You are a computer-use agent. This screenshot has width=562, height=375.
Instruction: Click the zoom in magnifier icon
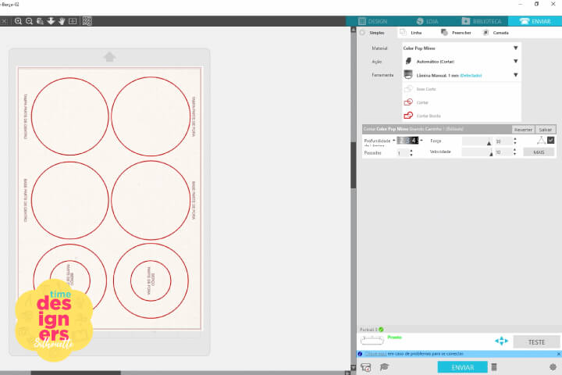pos(18,21)
